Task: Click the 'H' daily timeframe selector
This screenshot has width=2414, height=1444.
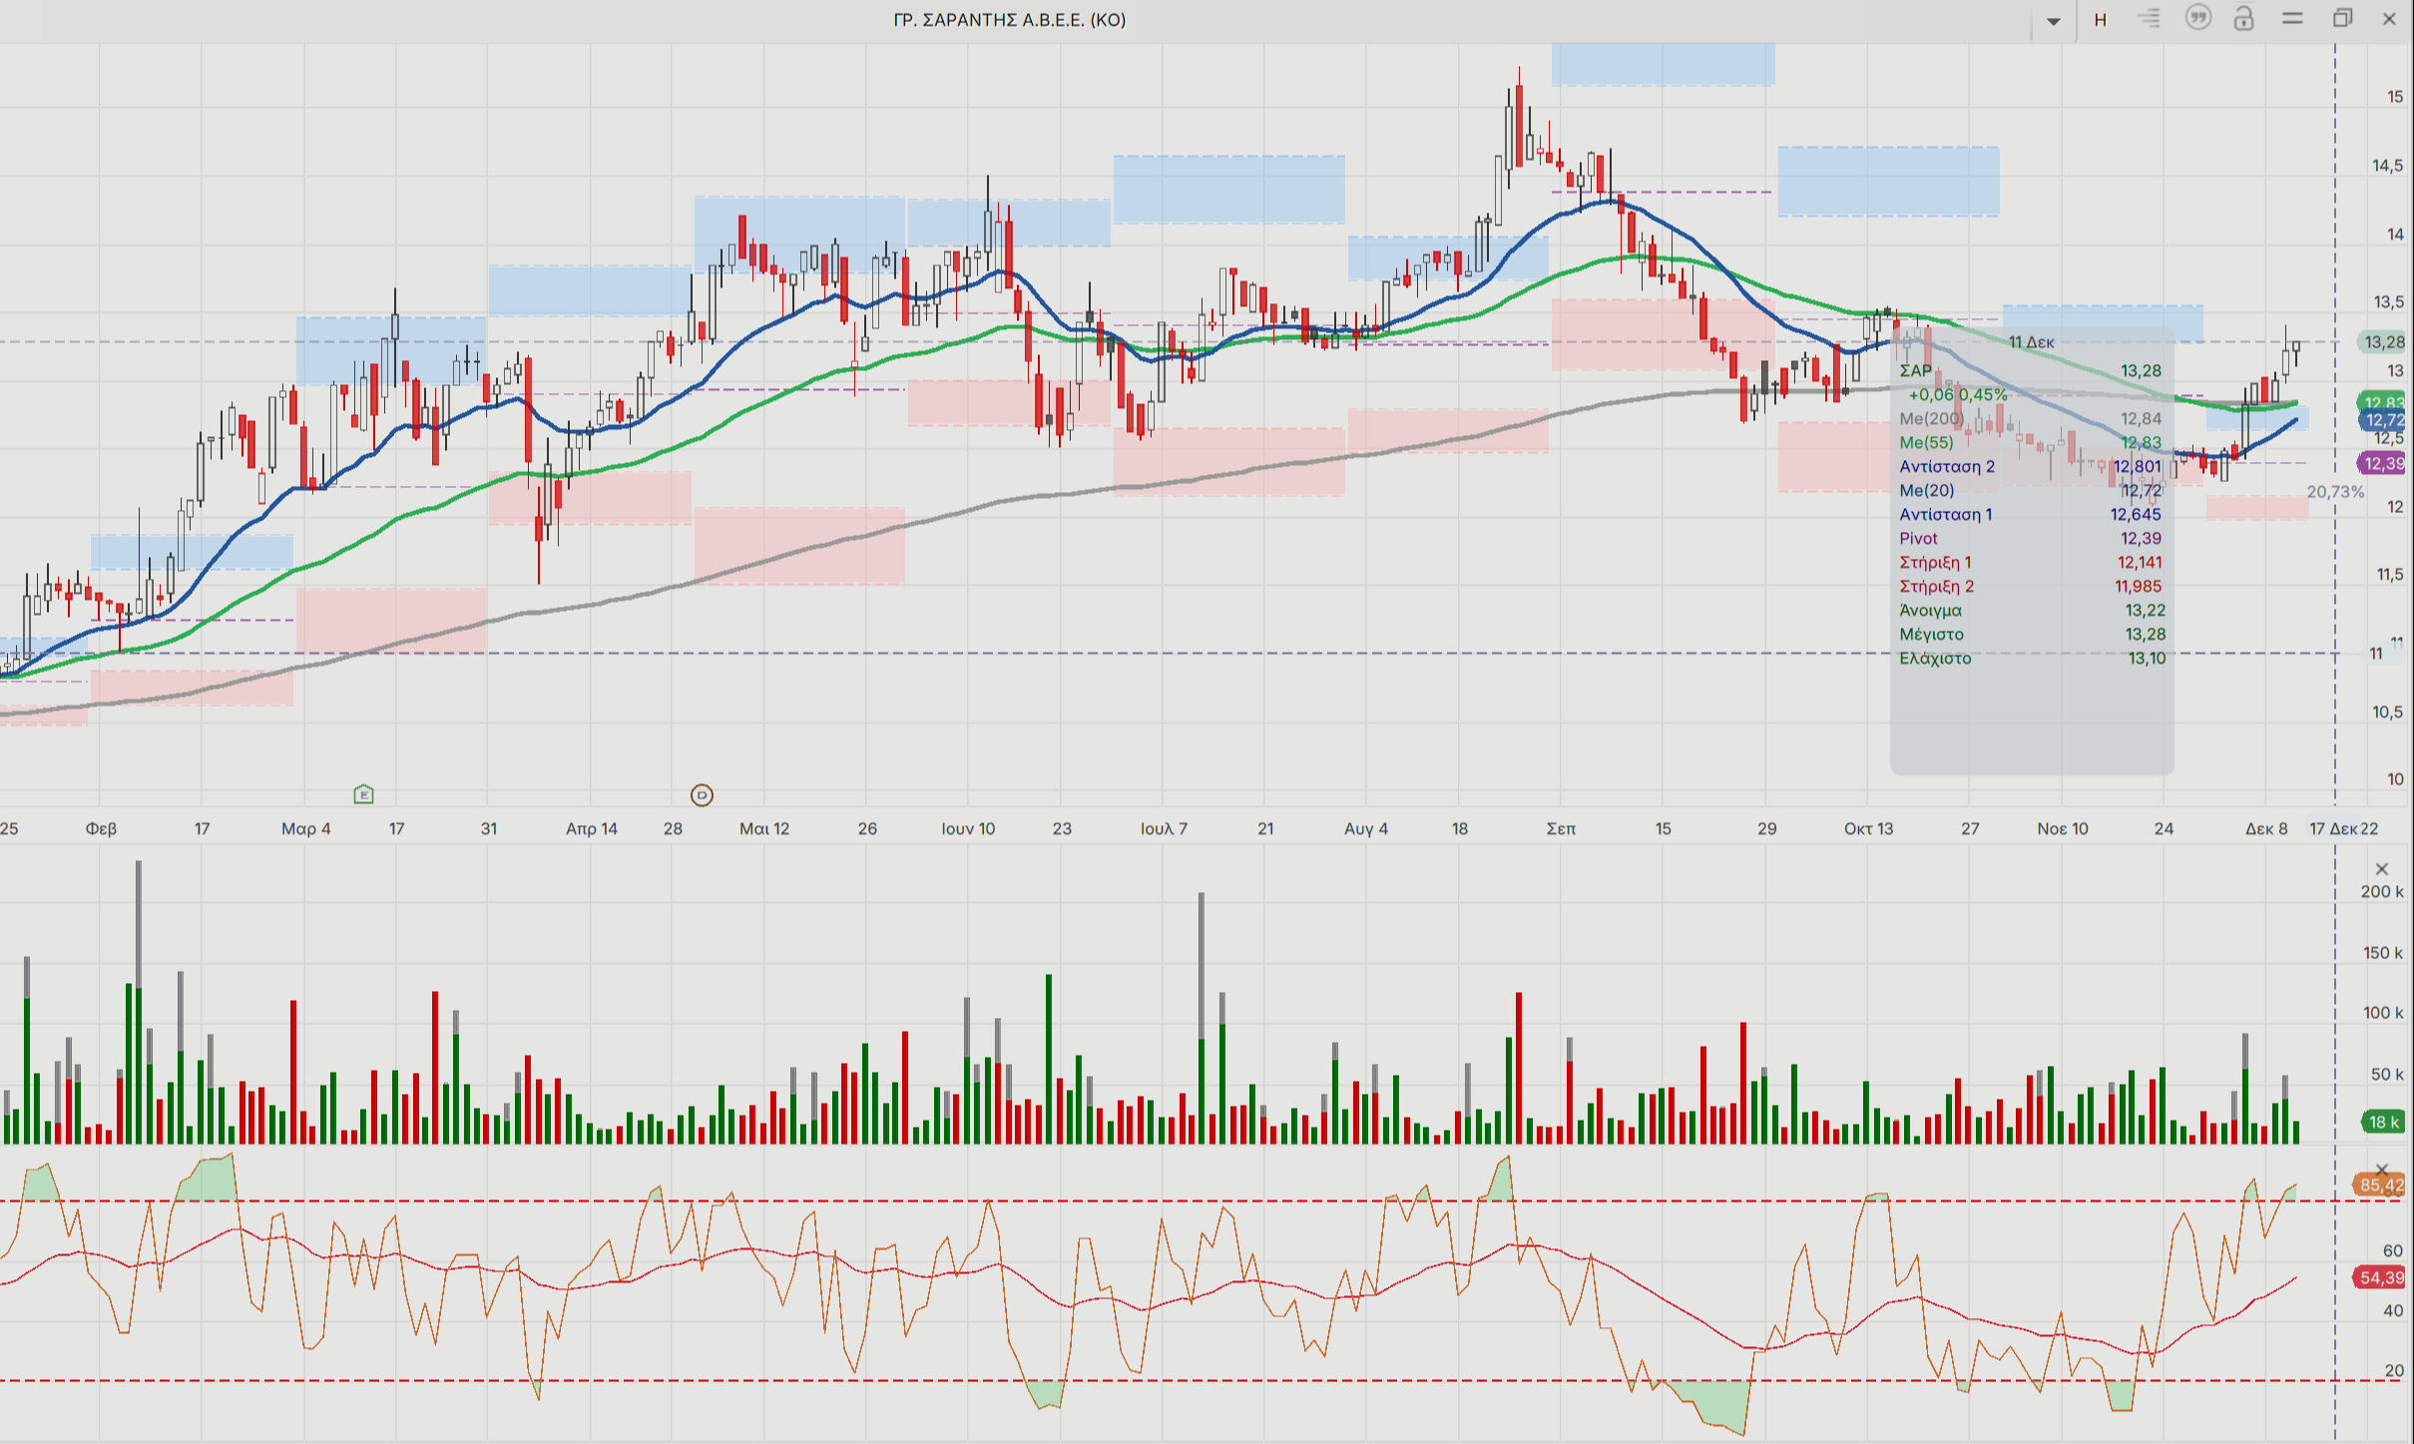Action: (x=2101, y=20)
